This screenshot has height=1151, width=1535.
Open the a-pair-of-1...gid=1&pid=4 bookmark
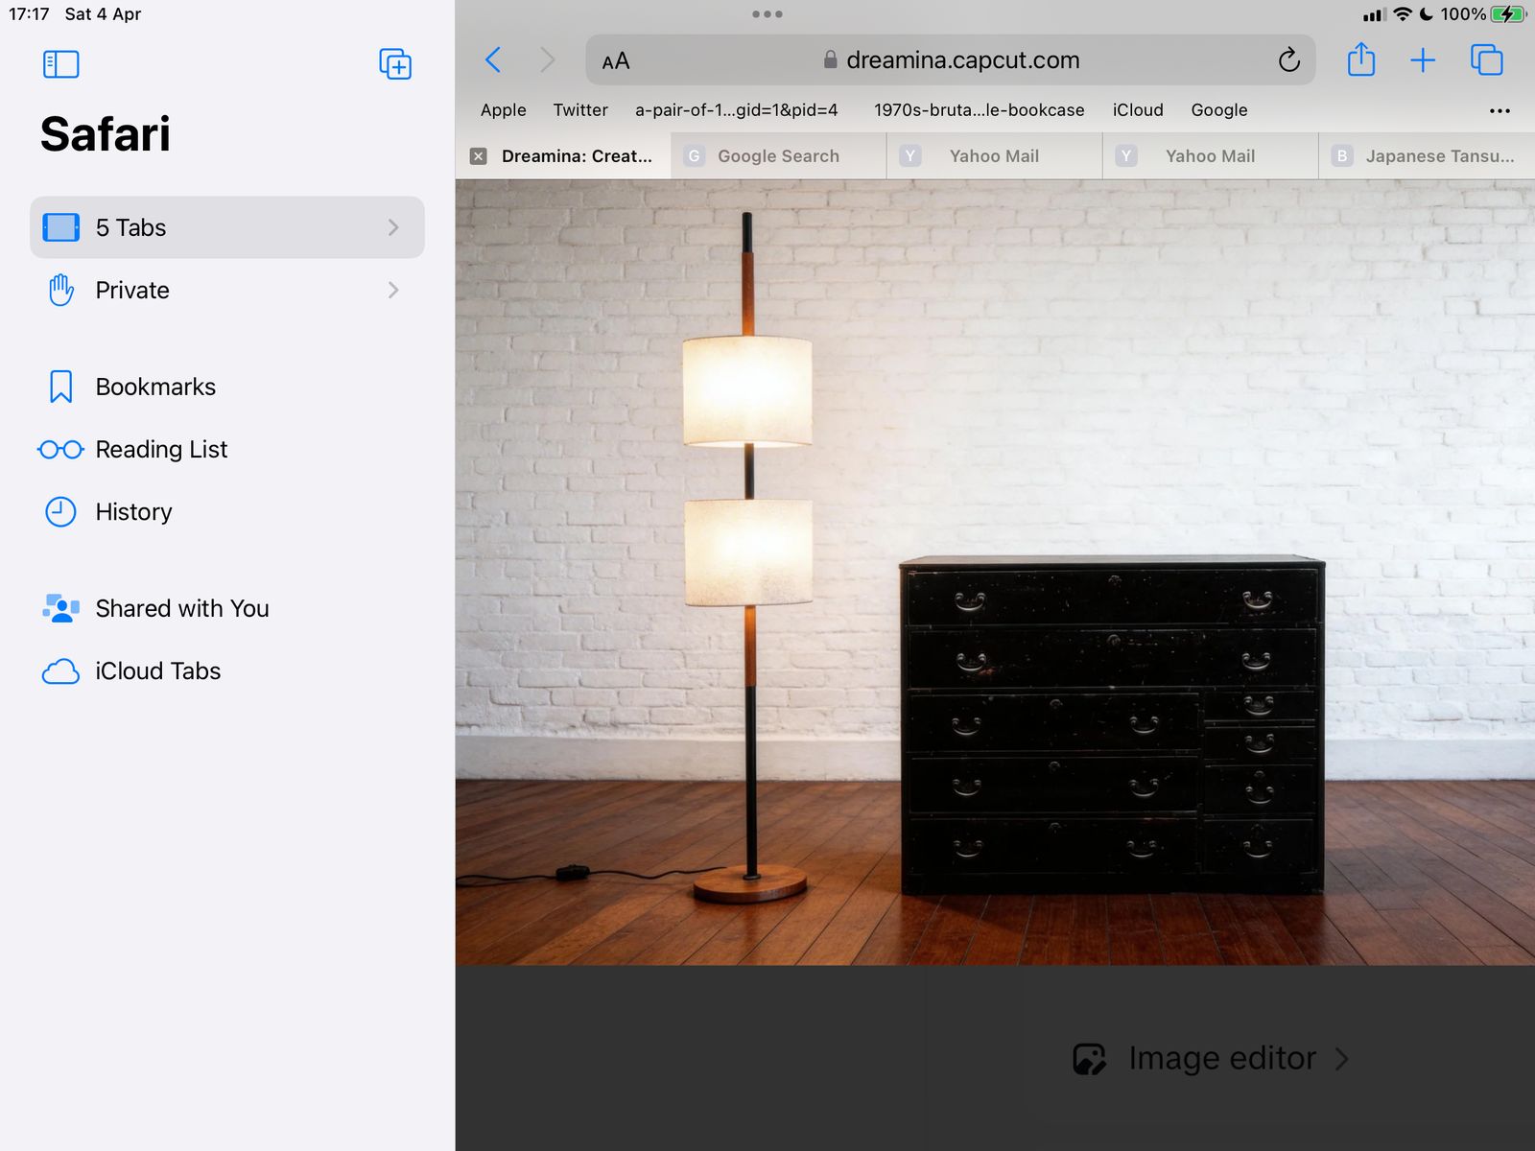737,110
